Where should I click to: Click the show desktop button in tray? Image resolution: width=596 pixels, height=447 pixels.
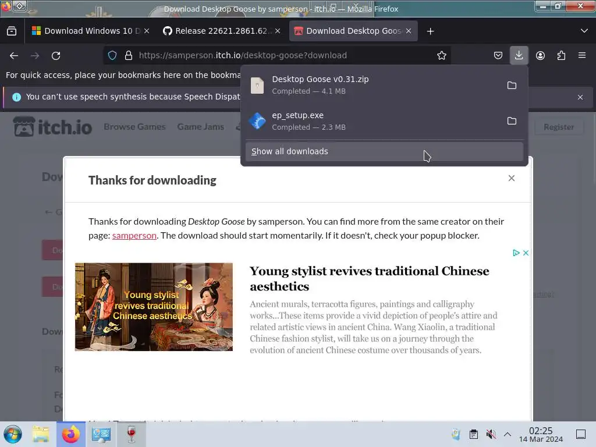(581, 434)
